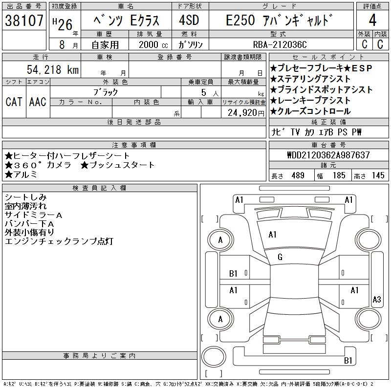Click the chassis number "WDD2120362A987637"
The image size is (391, 391).
pos(328,155)
